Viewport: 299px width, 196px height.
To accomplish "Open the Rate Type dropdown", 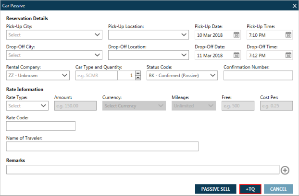I will pyautogui.click(x=44, y=105).
